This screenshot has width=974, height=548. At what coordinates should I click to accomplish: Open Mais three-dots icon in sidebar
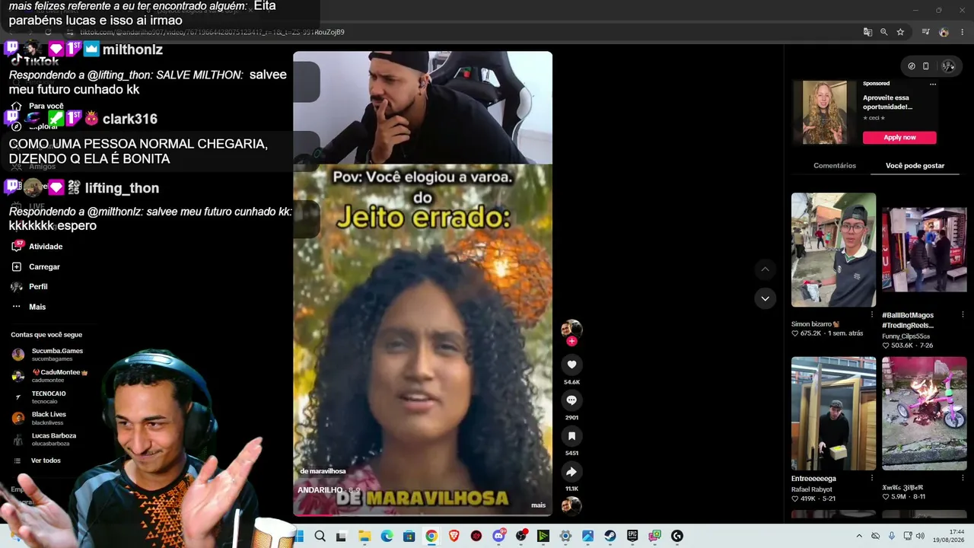(x=17, y=307)
